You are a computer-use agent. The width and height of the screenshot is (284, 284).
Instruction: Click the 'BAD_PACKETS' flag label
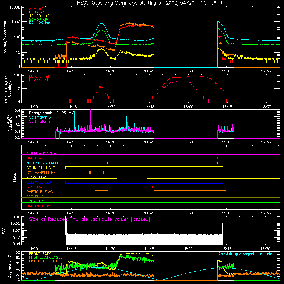click(39, 206)
